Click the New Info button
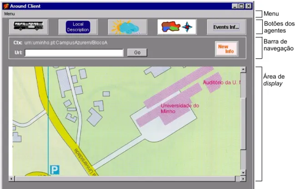 coord(226,49)
